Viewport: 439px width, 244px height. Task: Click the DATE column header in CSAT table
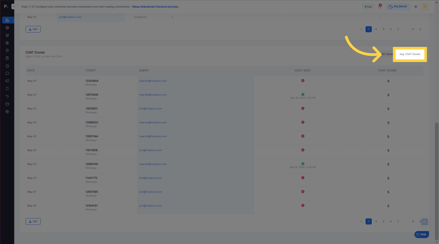tap(31, 71)
